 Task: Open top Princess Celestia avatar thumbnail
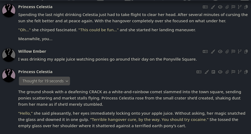tap(9, 11)
